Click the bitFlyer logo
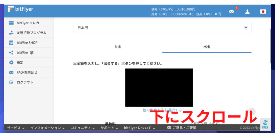The image size is (275, 137). coord(20,9)
